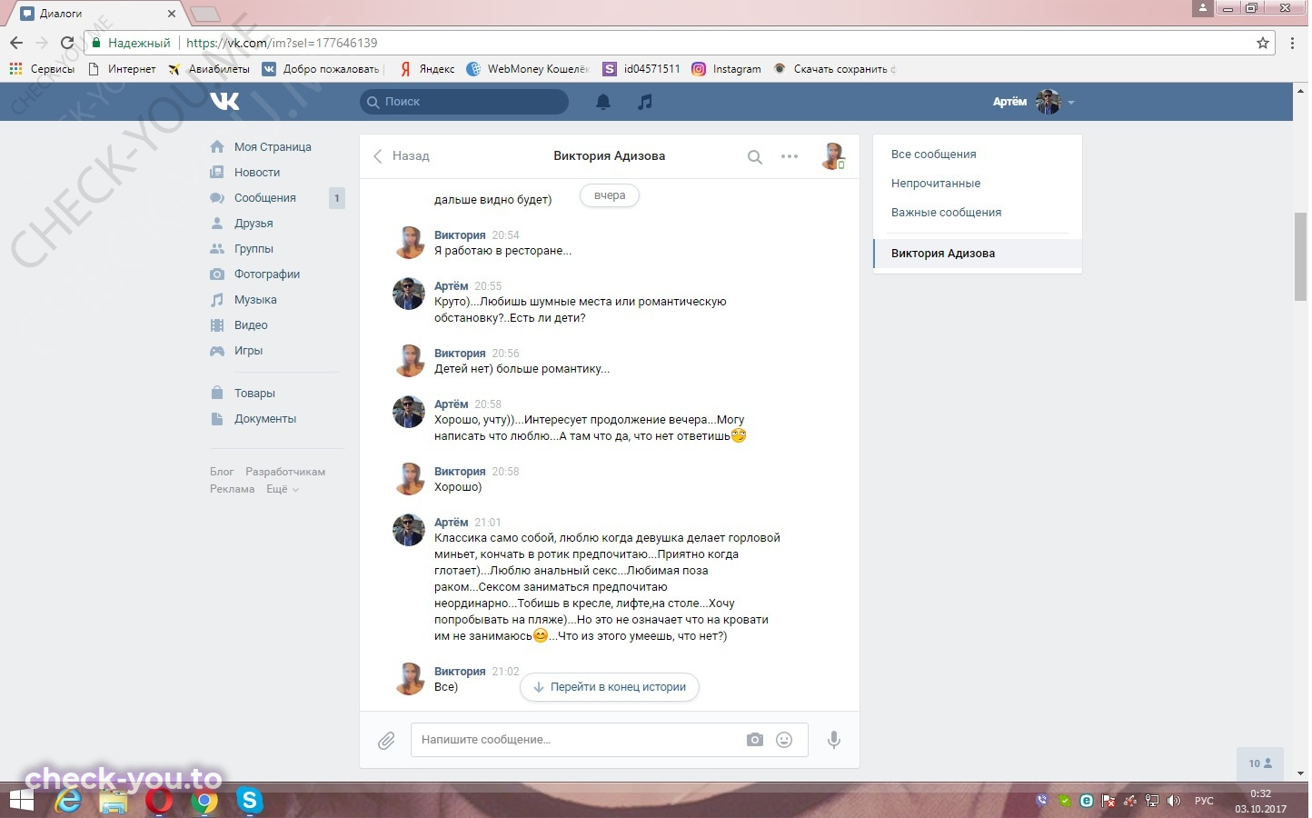Click the Блог footer link
The image size is (1312, 818).
coord(222,472)
